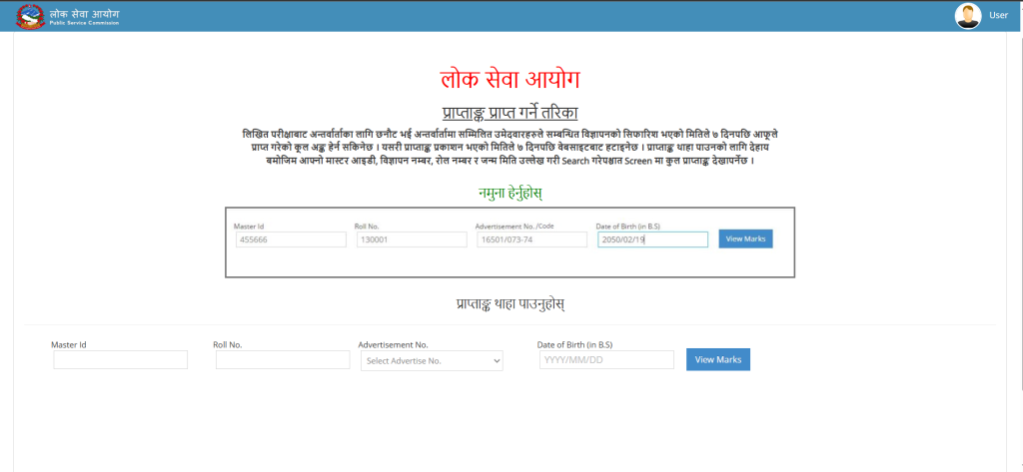Screen dimensions: 1023x472
Task: Click the red लोक सेवा आयोग heading
Action: [510, 78]
